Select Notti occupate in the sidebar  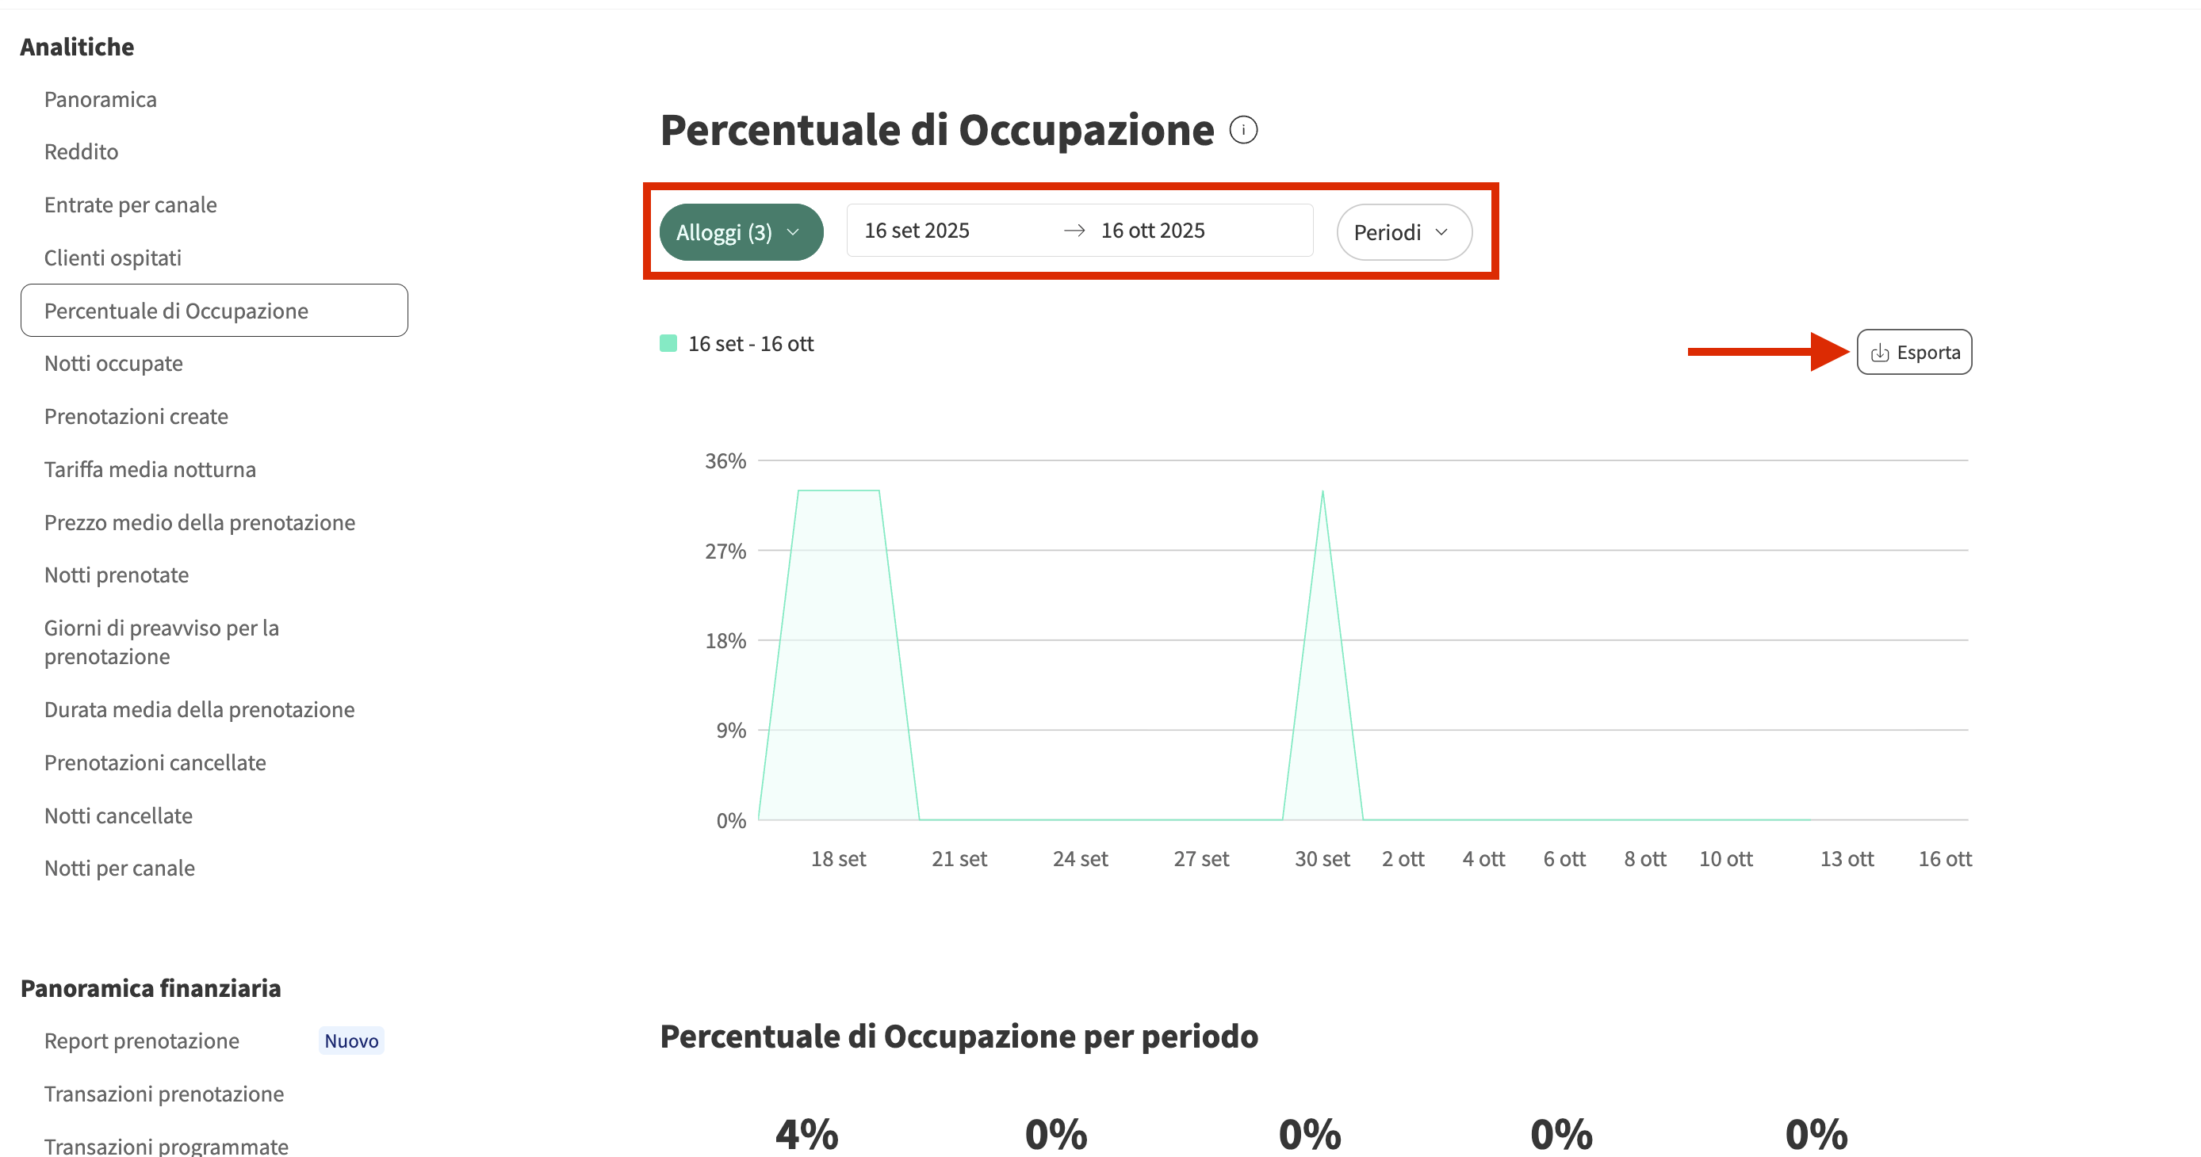point(113,363)
